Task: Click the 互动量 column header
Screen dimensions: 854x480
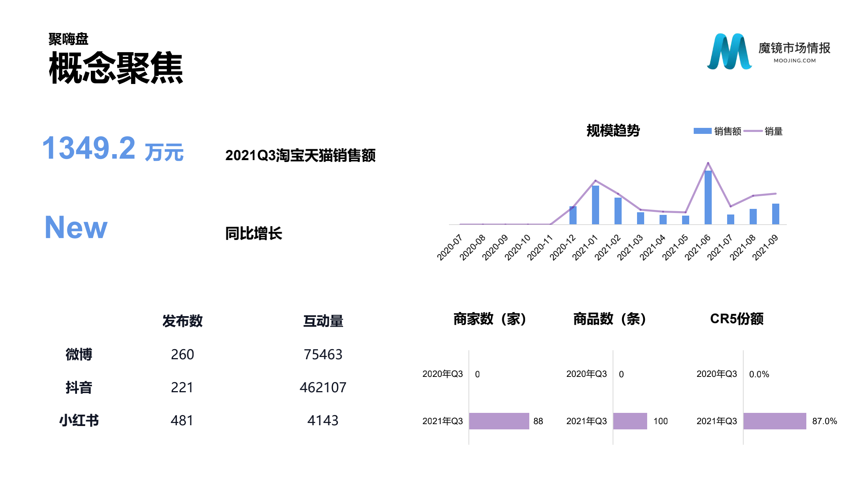Action: coord(323,321)
